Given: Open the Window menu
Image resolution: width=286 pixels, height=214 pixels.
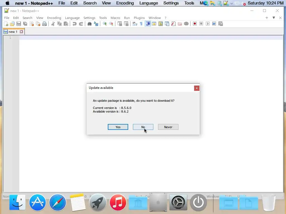Looking at the screenshot, I should tap(155, 18).
